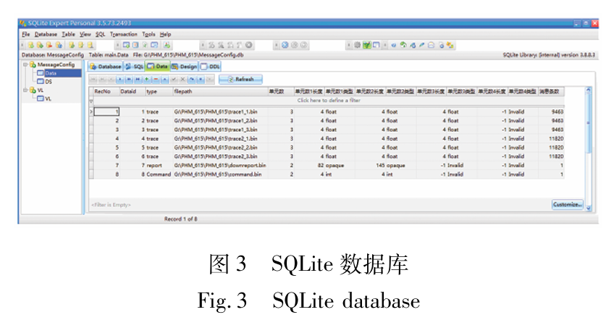Click the edit record triangle in the navigator
This screenshot has height=320, width=614.
(x=164, y=79)
